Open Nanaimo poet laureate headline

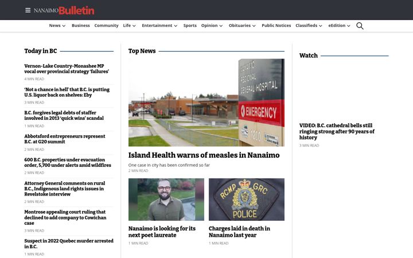coord(162,232)
